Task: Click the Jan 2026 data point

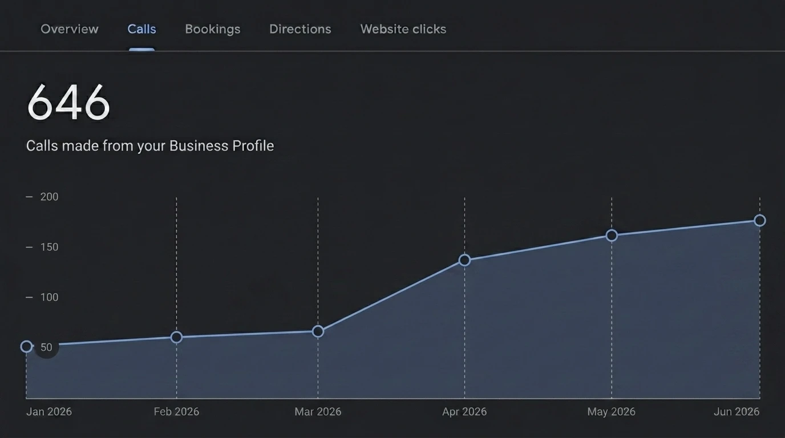Action: click(26, 346)
